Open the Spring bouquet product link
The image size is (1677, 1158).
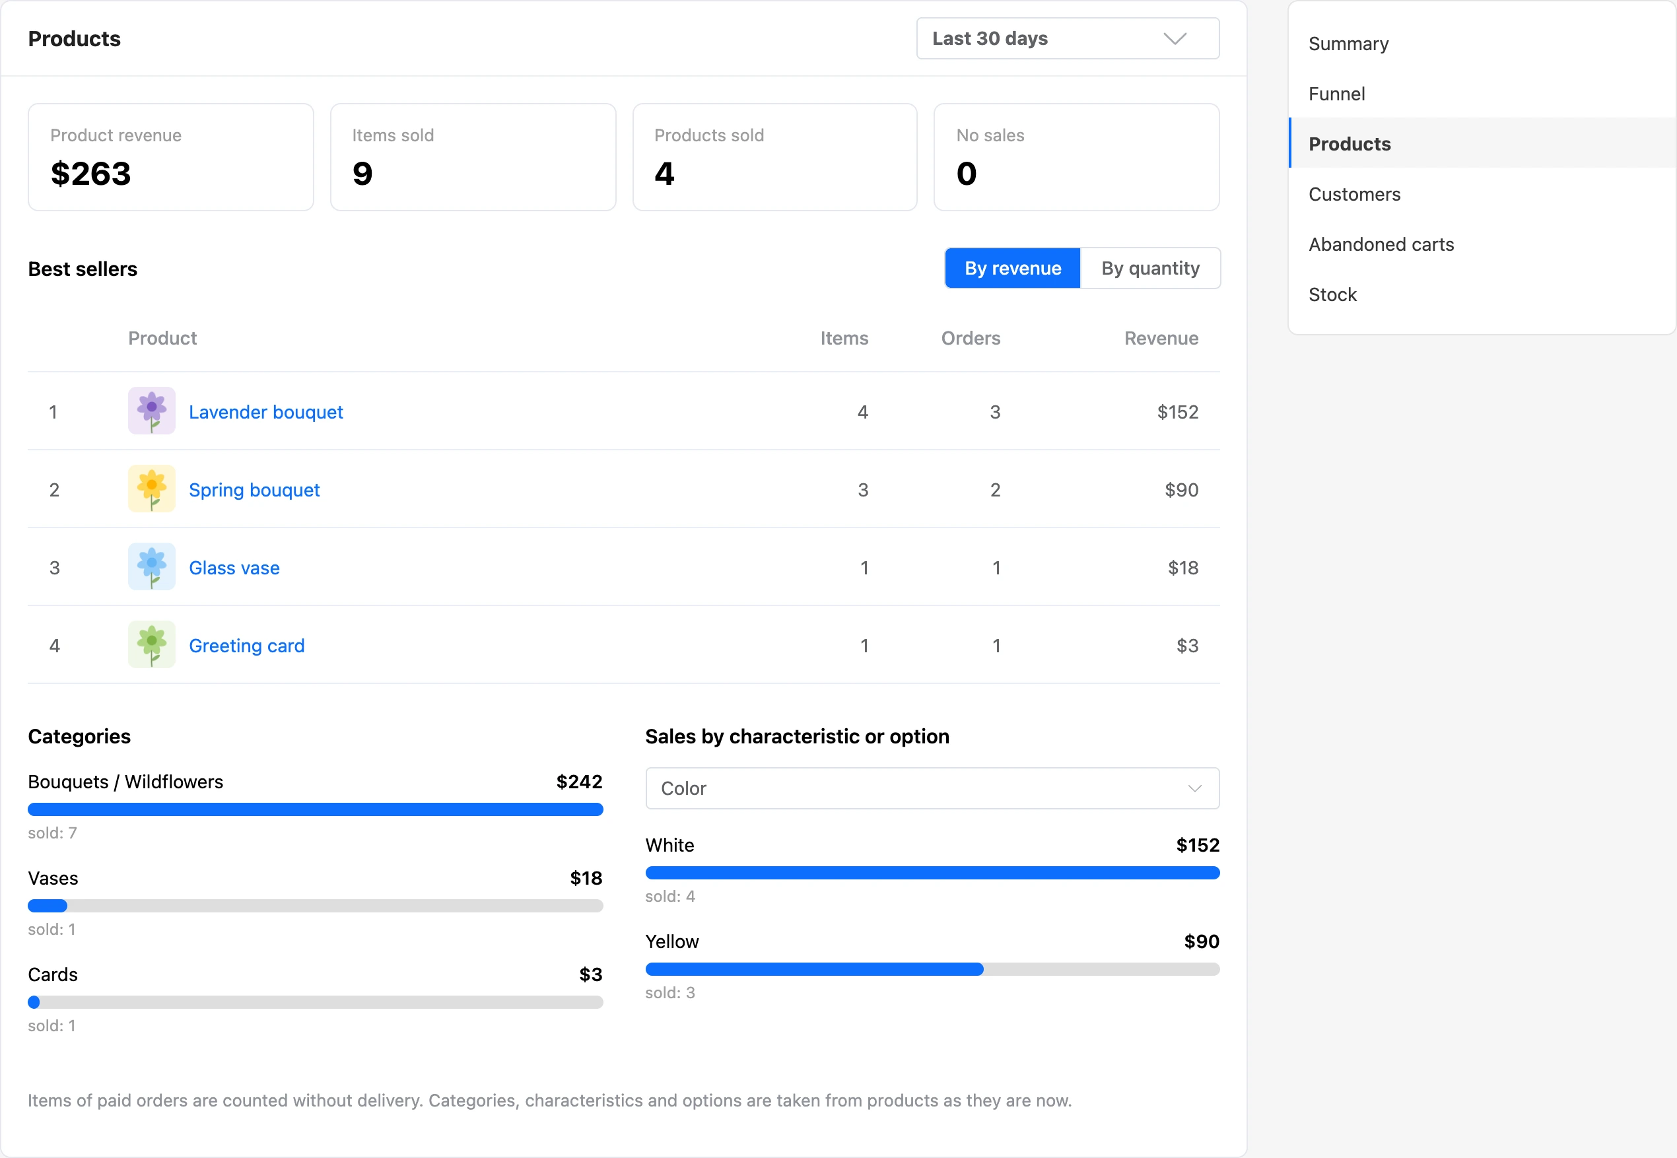click(x=254, y=490)
